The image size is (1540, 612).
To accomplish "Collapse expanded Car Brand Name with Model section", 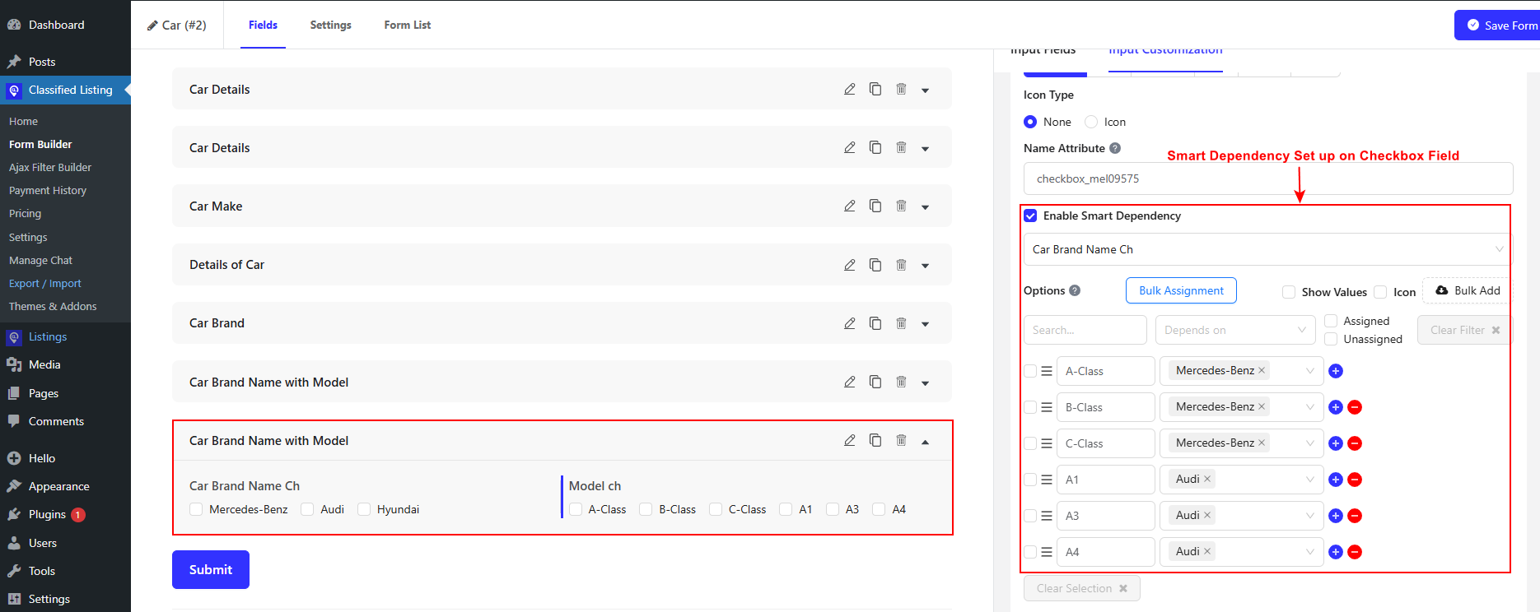I will click(926, 442).
